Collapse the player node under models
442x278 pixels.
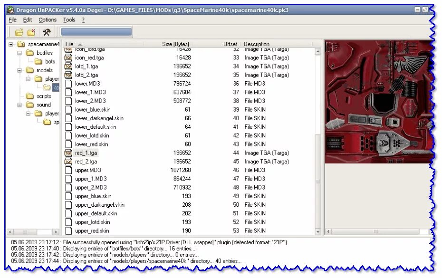[28, 79]
